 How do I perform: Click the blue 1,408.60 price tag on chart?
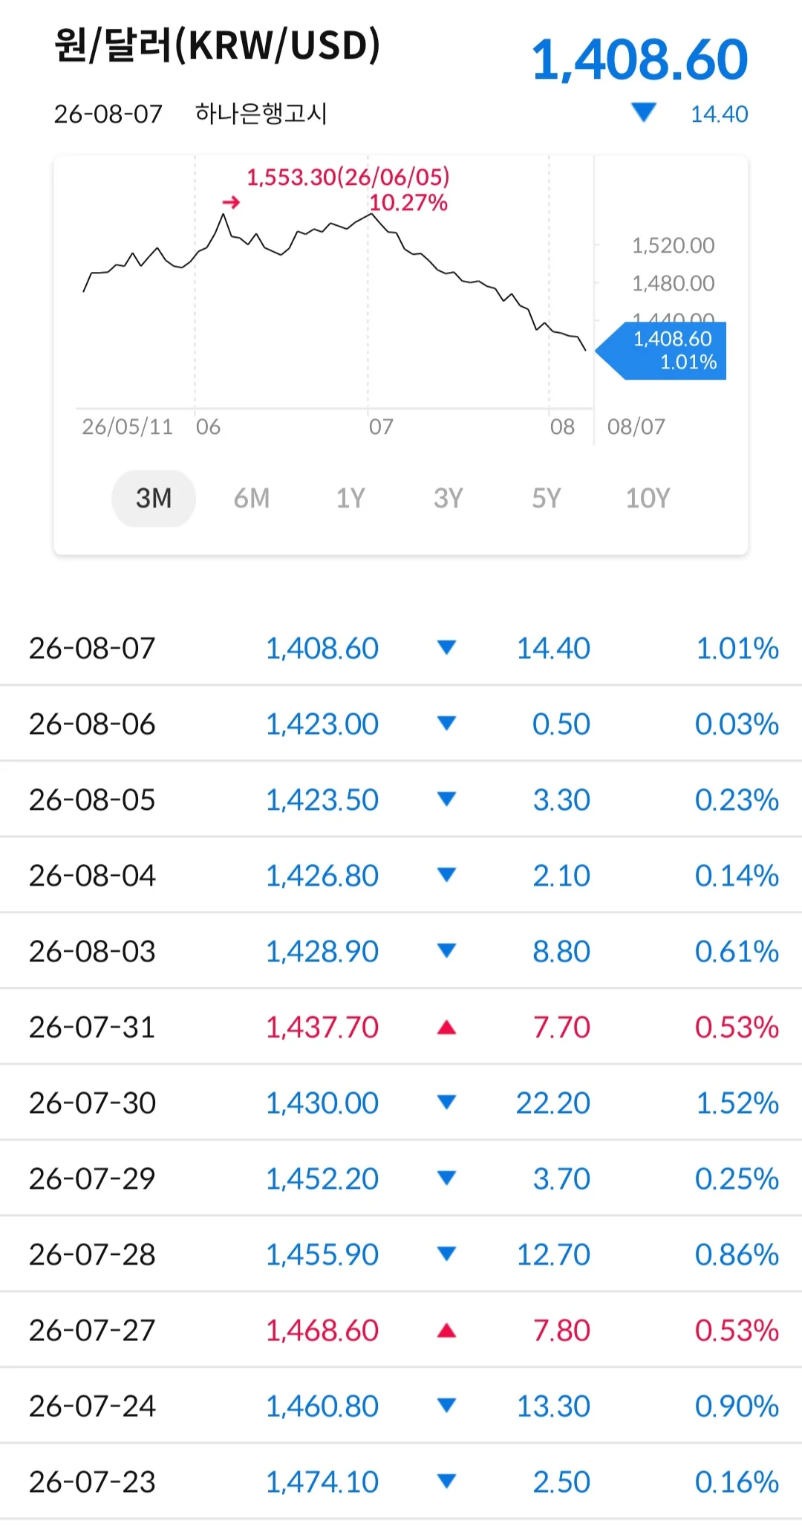pos(662,351)
